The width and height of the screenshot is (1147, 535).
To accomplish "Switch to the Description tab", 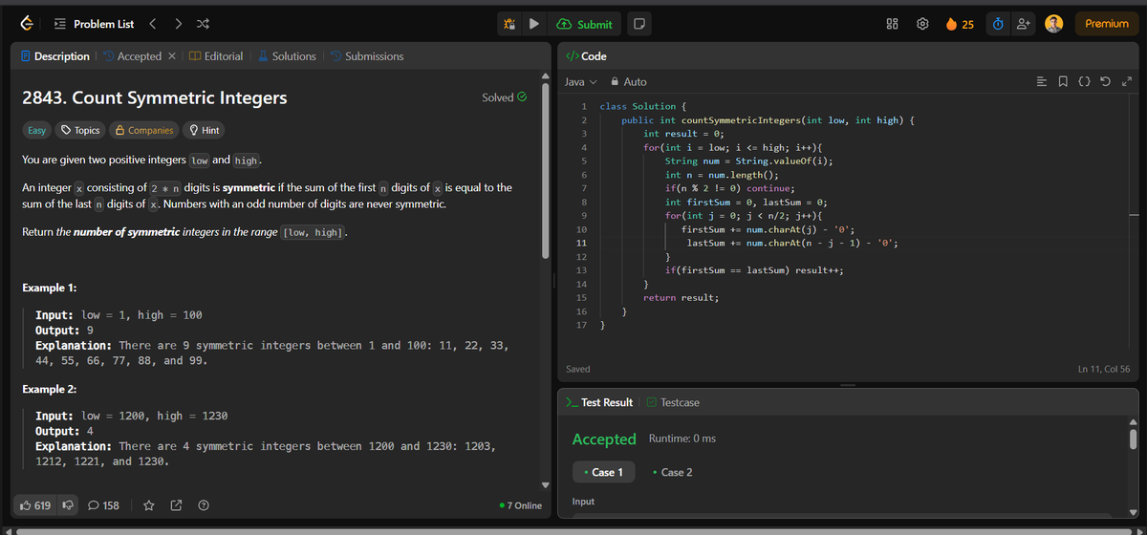I will [55, 56].
